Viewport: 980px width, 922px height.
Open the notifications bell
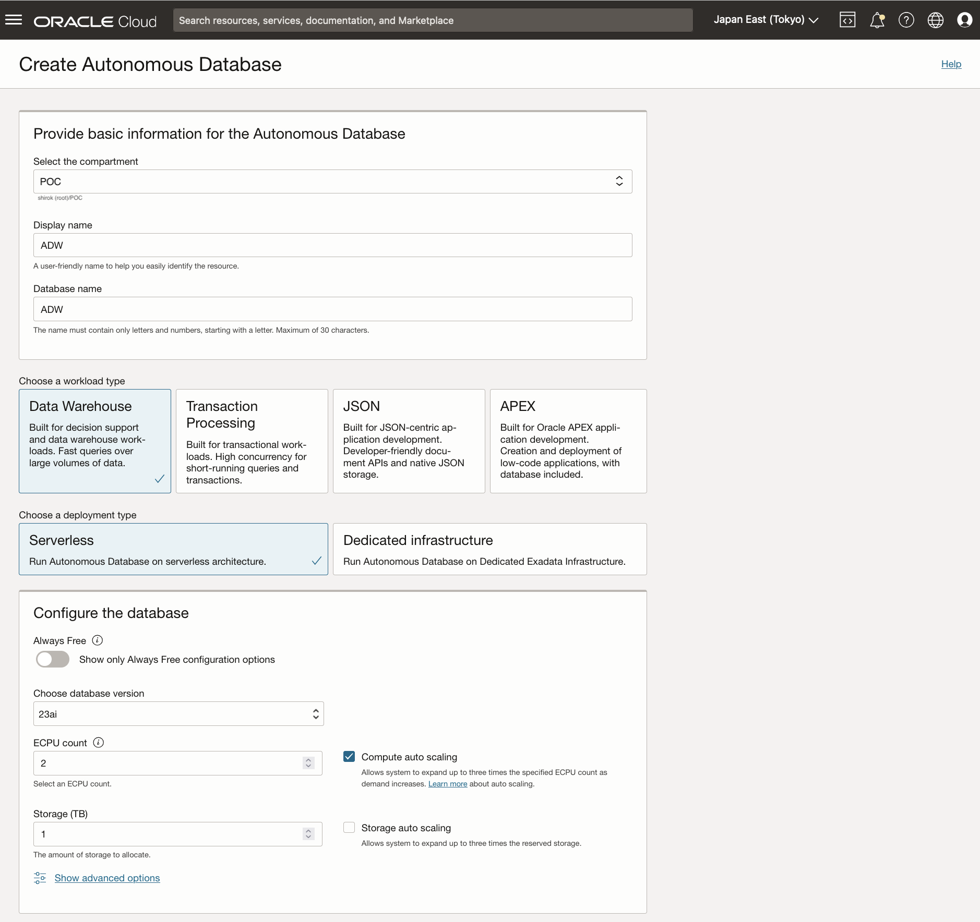coord(877,20)
